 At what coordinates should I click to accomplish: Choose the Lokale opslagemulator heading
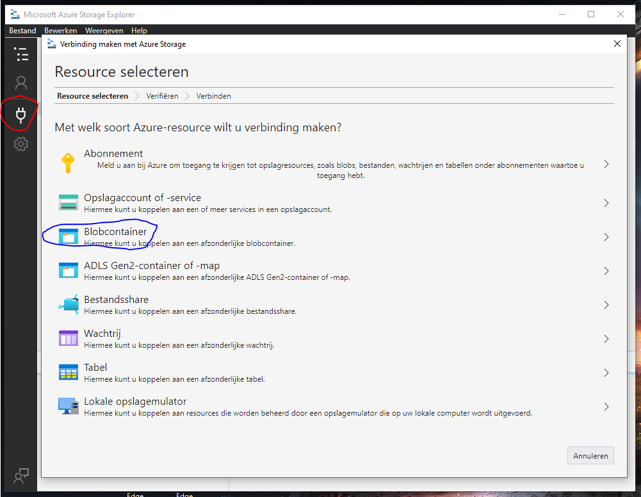135,402
